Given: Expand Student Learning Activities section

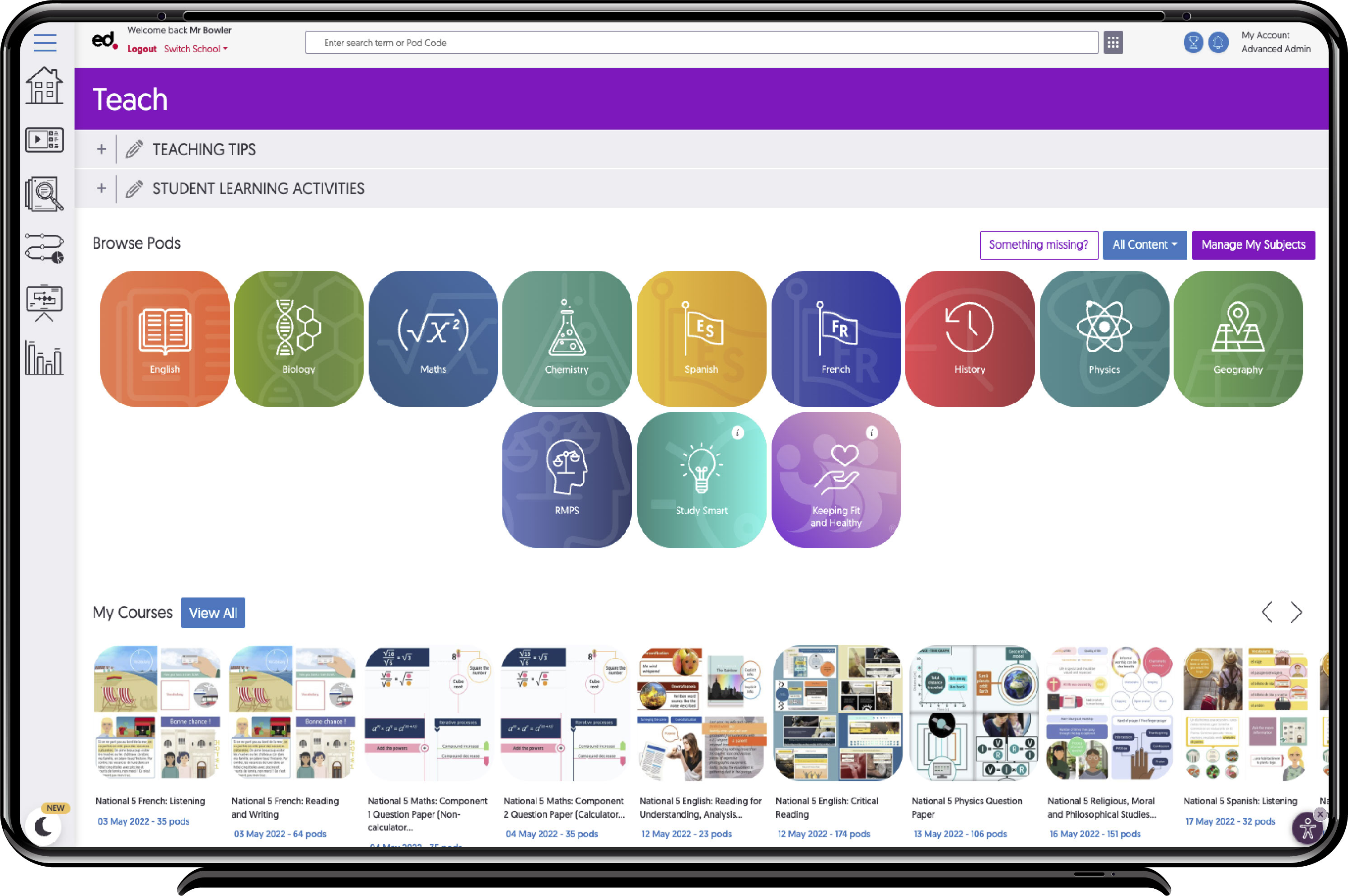Looking at the screenshot, I should point(102,189).
